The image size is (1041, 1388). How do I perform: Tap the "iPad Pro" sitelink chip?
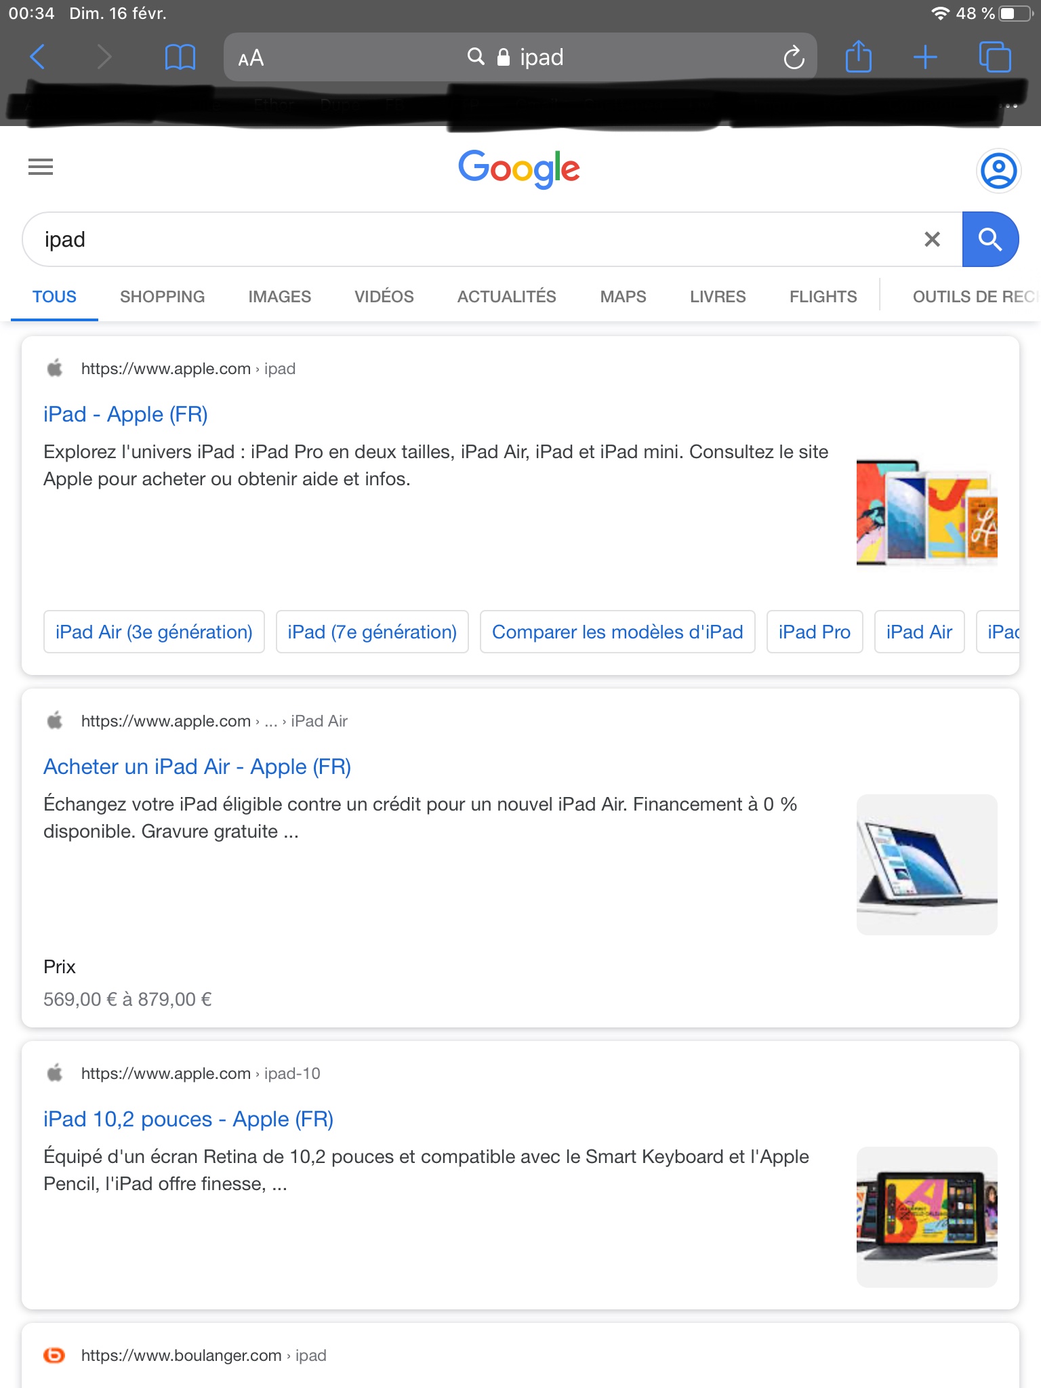point(814,632)
